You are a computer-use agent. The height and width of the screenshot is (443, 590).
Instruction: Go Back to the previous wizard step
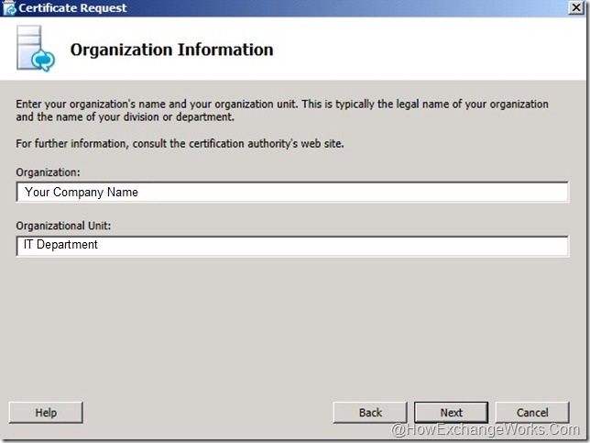point(370,413)
